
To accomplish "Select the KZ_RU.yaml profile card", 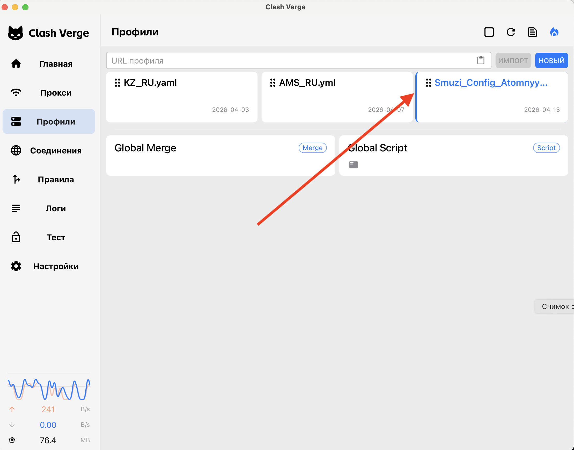I will point(182,97).
